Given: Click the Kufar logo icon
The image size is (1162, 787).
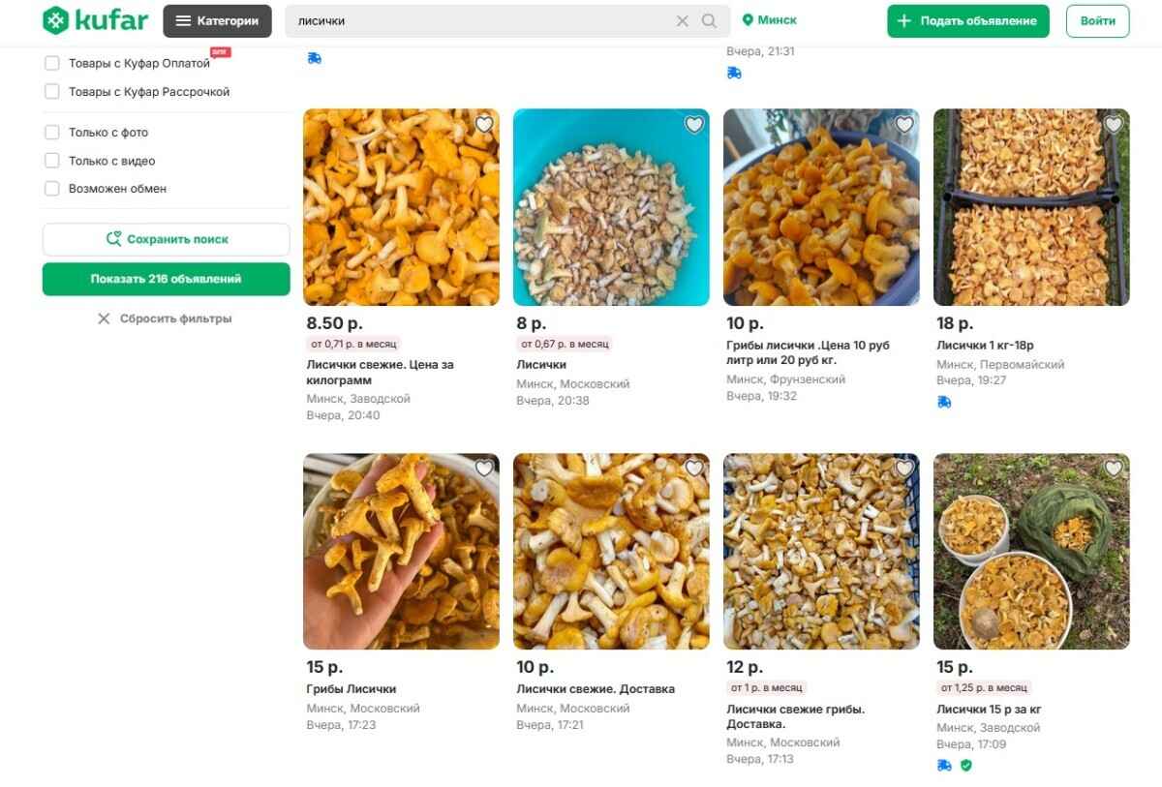Looking at the screenshot, I should 56,19.
